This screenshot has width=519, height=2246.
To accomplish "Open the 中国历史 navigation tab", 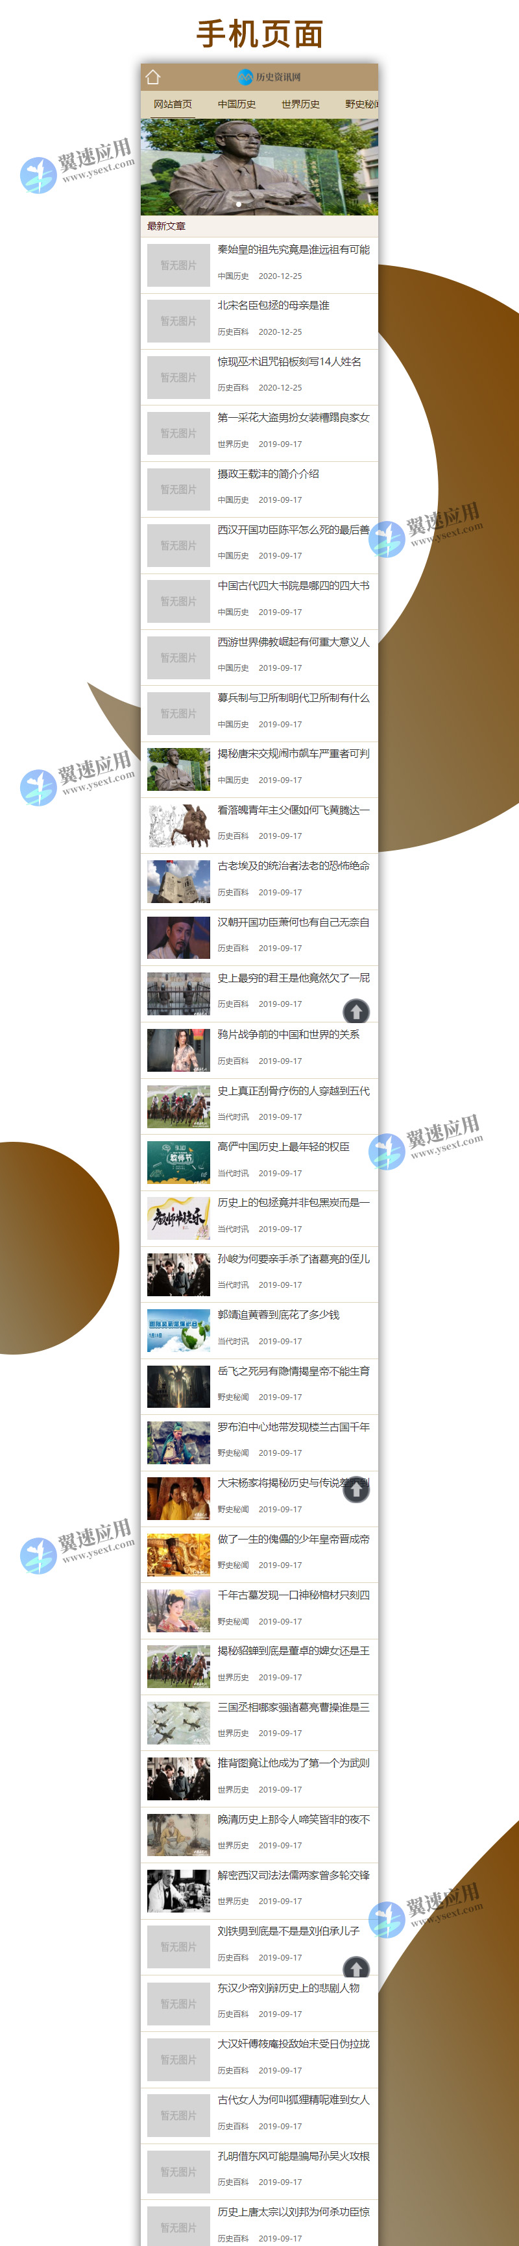I will [236, 104].
